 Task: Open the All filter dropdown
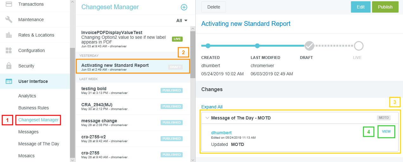click(x=182, y=20)
